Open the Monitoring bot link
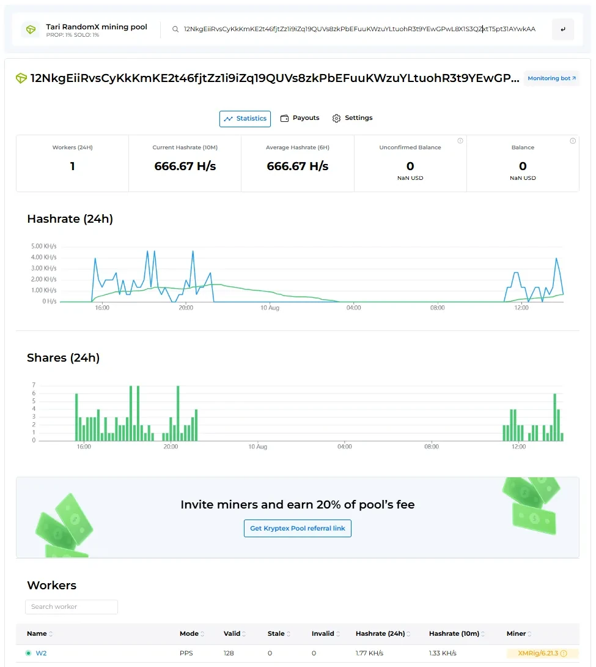 [x=551, y=78]
